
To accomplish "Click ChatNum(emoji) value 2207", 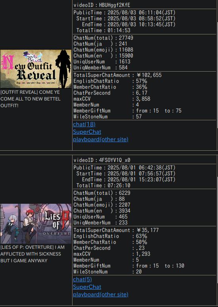I will pyautogui.click(x=124, y=205).
